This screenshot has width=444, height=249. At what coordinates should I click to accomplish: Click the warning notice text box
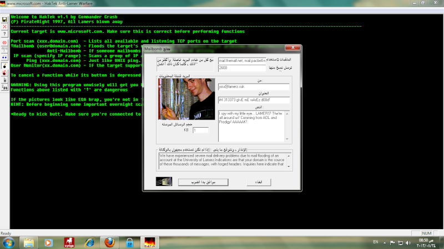tap(223, 161)
